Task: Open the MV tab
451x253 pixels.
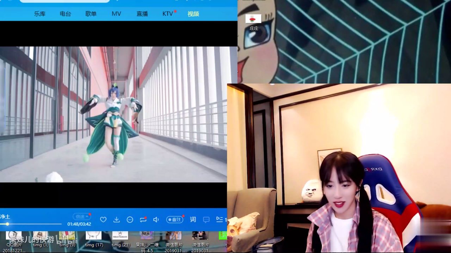Action: coord(116,14)
